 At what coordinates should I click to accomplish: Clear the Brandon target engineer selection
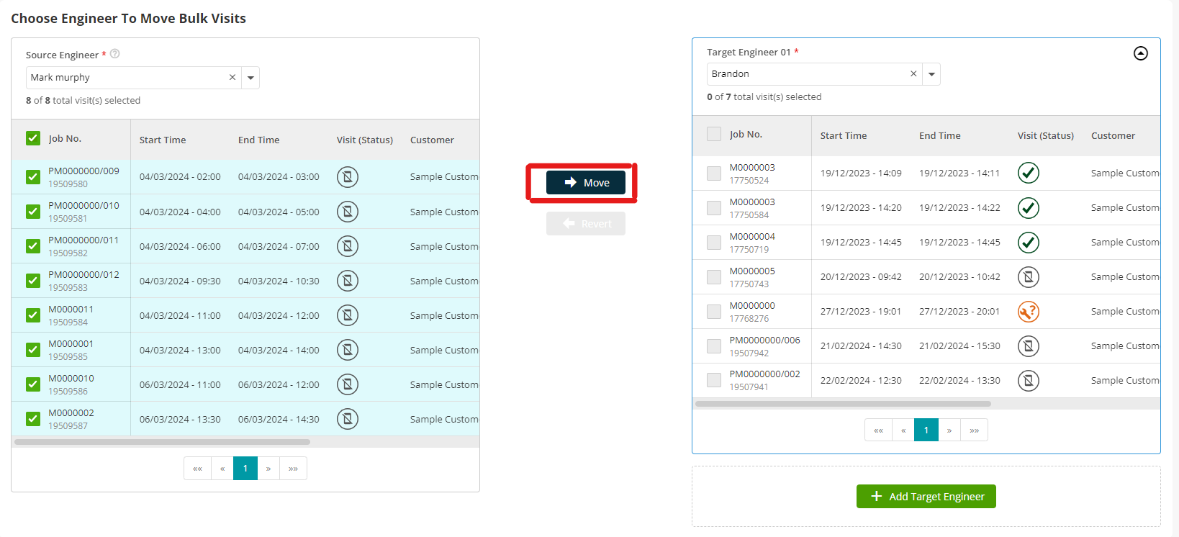coord(913,74)
